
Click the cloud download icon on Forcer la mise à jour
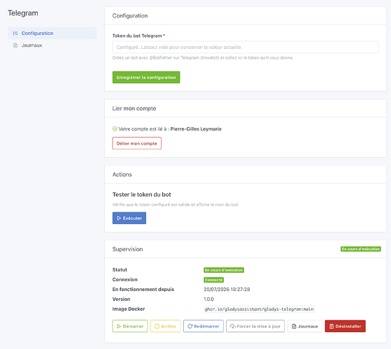tap(233, 326)
